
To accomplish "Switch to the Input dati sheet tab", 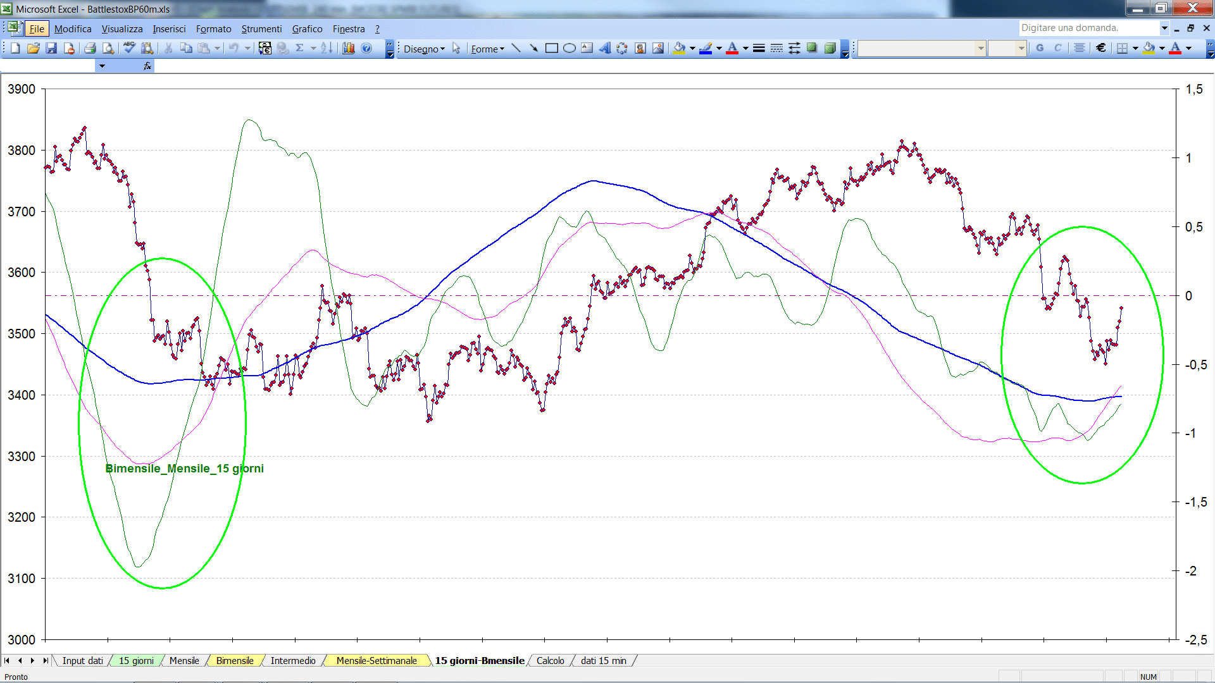I will coord(82,661).
